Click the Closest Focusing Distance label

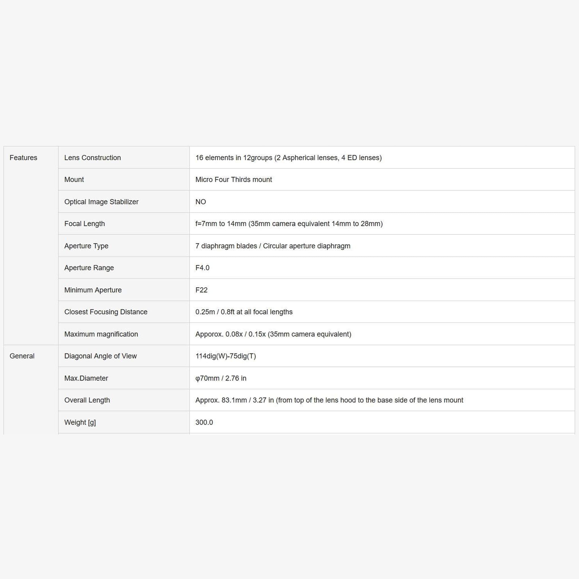click(x=106, y=312)
